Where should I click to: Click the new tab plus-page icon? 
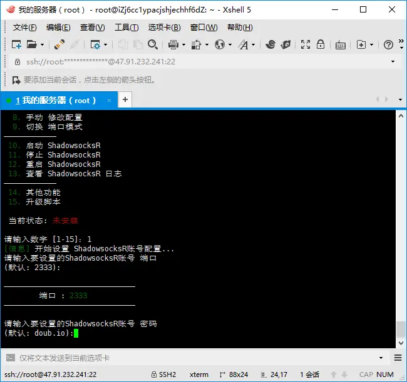361,44
